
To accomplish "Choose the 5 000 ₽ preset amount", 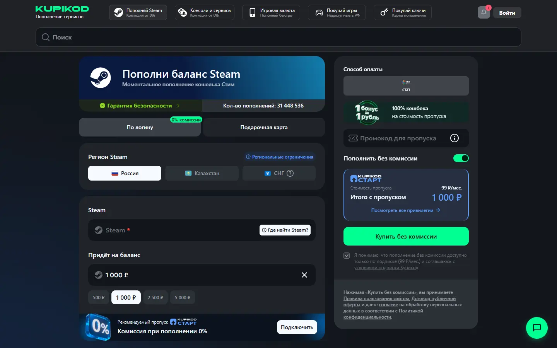I will 183,297.
